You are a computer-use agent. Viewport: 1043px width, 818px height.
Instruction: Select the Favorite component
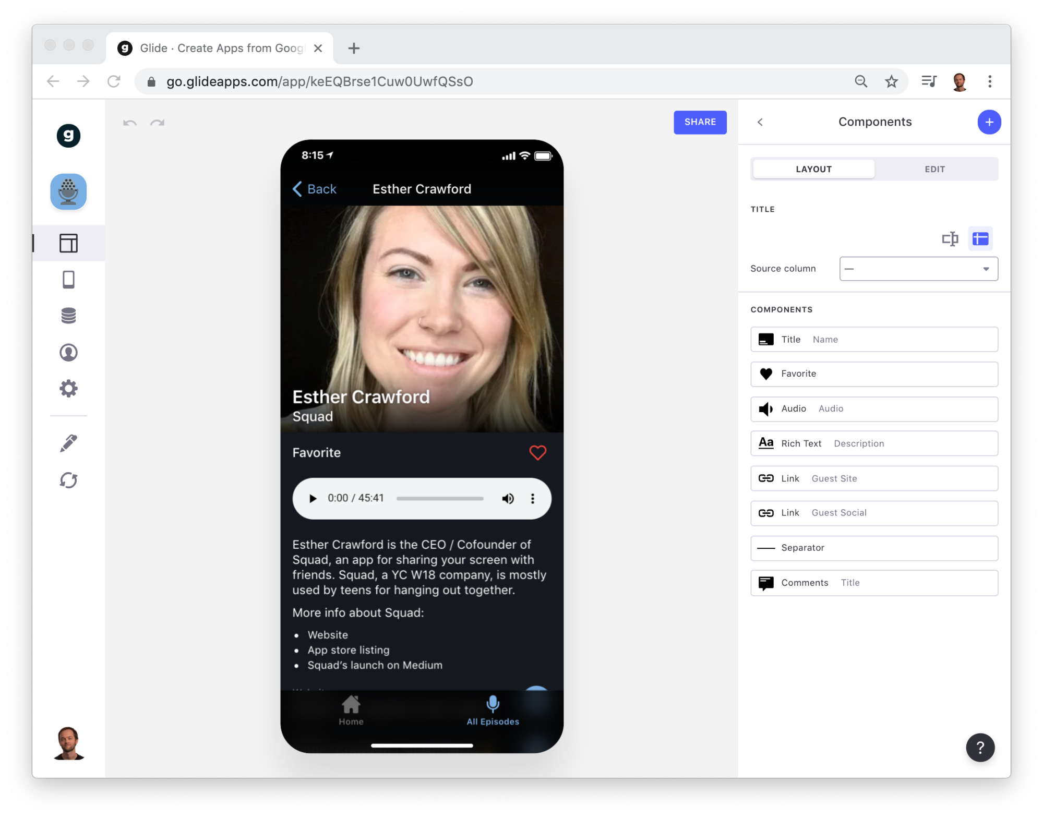pos(874,374)
